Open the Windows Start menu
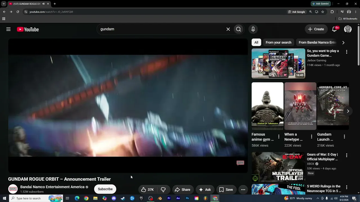 4,198
